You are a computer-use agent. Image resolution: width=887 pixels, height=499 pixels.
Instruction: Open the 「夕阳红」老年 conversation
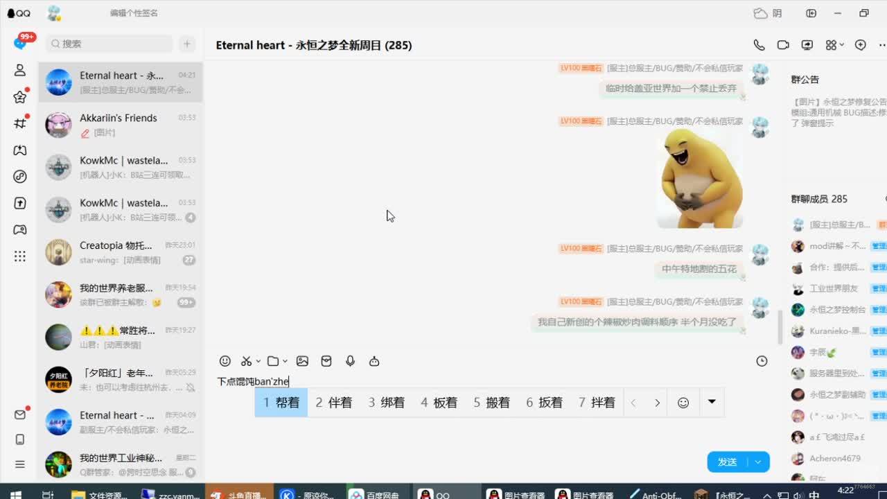click(x=121, y=380)
